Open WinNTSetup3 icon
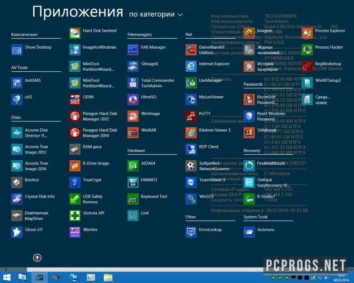354x283 pixels. 308,83
